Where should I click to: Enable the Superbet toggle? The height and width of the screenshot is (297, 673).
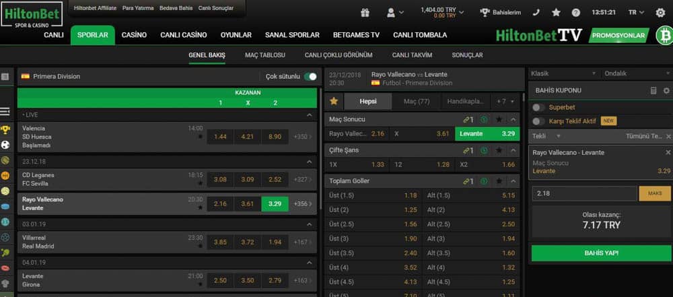(538, 107)
